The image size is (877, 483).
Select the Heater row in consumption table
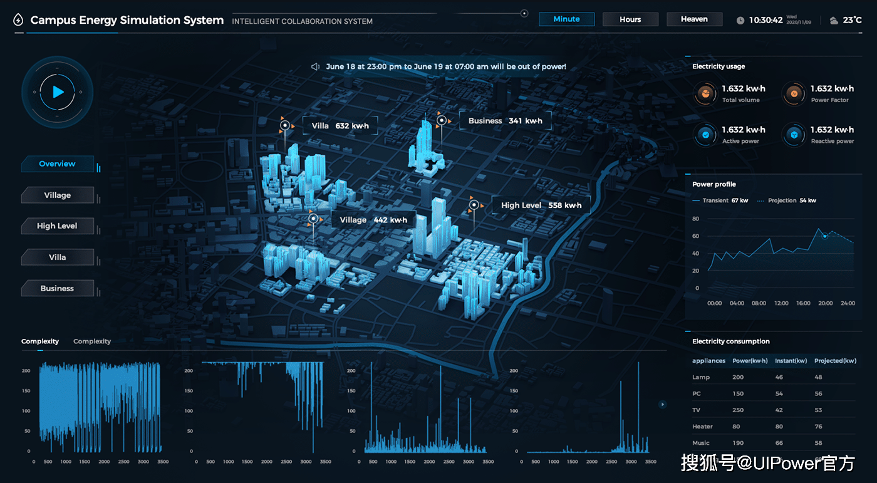pyautogui.click(x=773, y=427)
